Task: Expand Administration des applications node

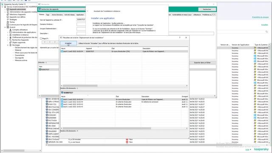Action: point(8,32)
